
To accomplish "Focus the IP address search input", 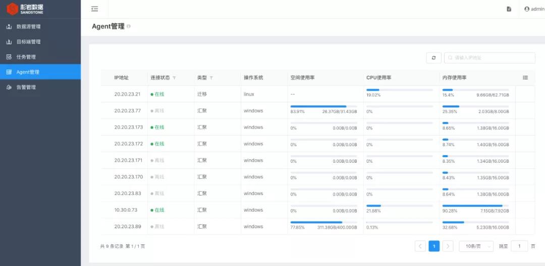I will click(x=489, y=58).
